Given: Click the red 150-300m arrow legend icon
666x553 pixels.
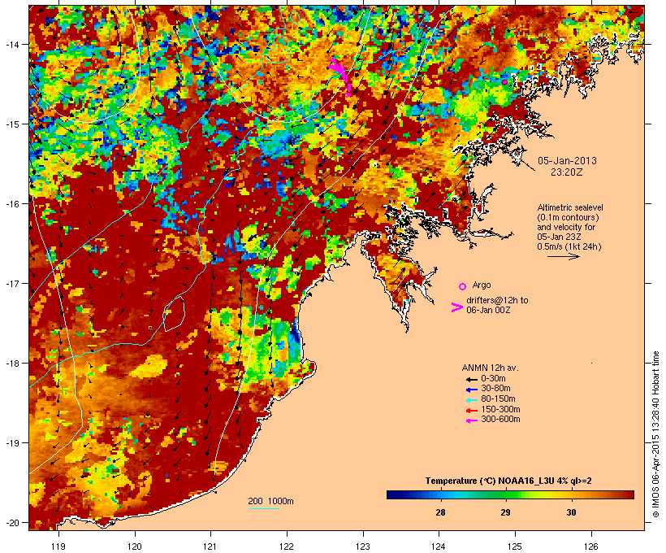Looking at the screenshot, I should (x=471, y=410).
